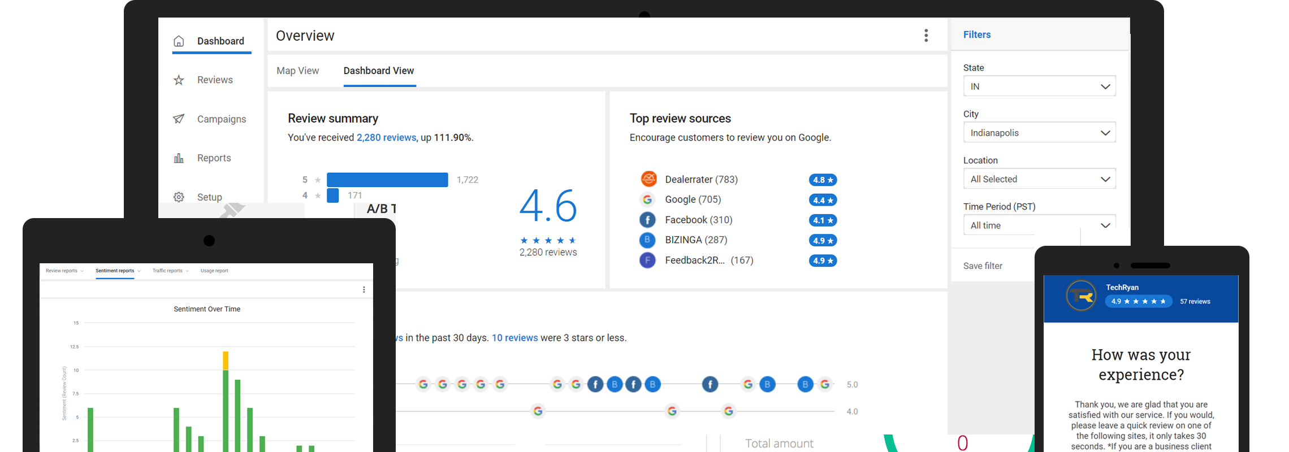
Task: Click Google (705) source name
Action: pyautogui.click(x=693, y=199)
